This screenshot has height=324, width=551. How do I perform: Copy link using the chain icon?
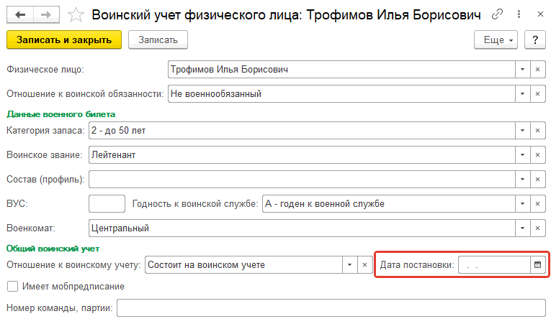tap(497, 14)
